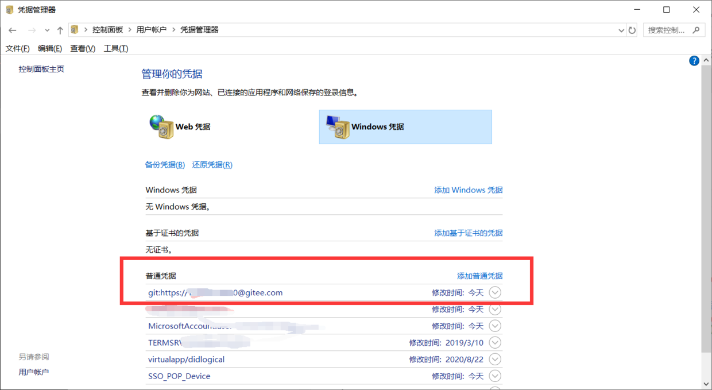Open the 文件(F) menu

(x=17, y=49)
